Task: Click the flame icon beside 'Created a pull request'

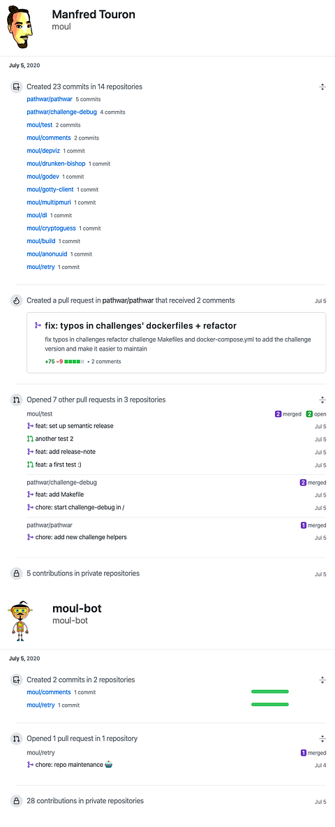Action: pyautogui.click(x=16, y=300)
